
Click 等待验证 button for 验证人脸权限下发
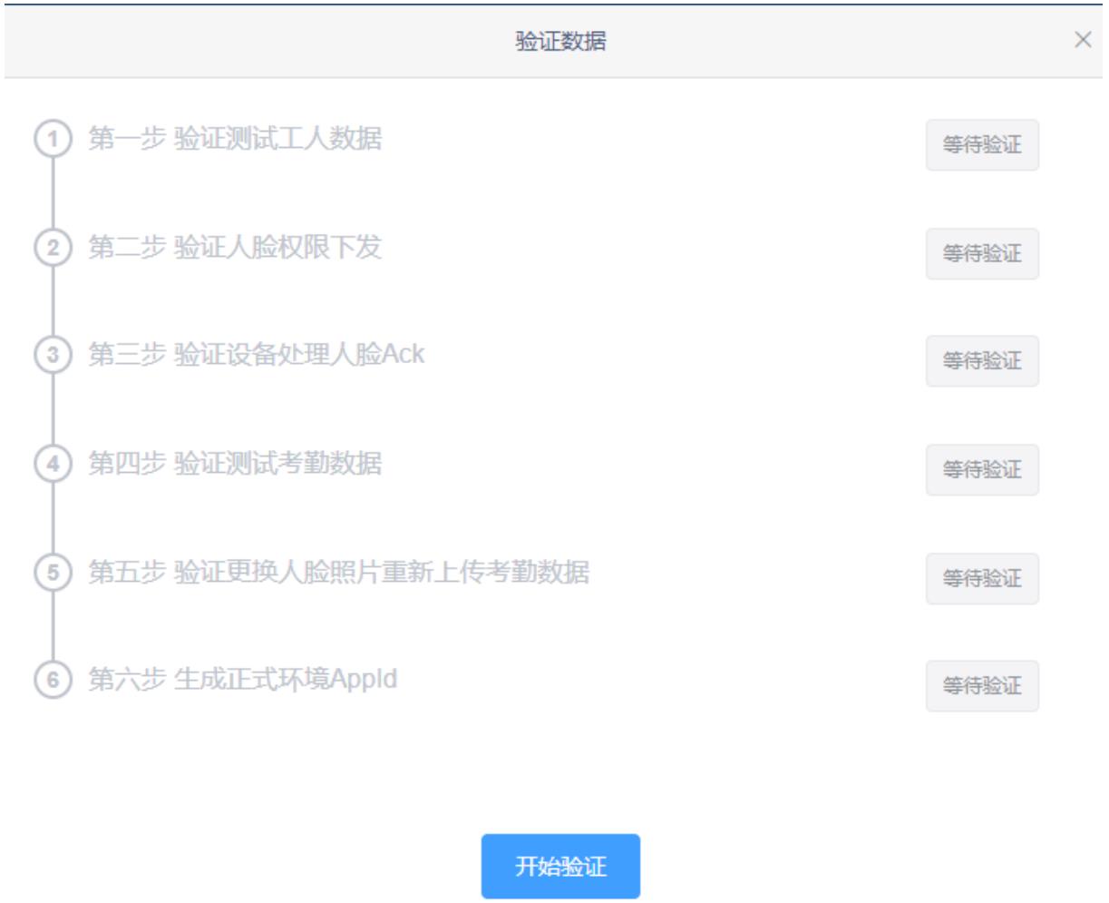coord(981,254)
